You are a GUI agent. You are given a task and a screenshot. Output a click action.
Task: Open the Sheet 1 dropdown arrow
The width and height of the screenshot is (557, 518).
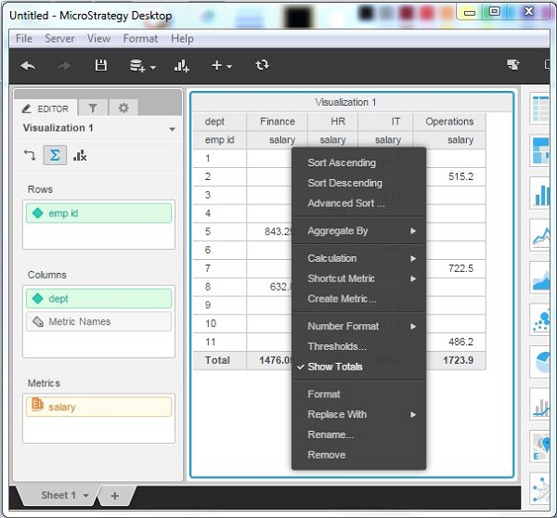(85, 496)
